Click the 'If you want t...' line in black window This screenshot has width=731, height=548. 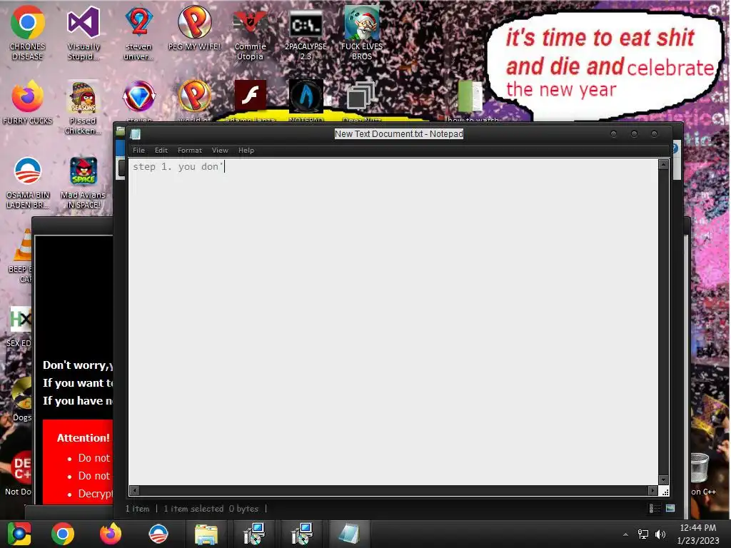tap(78, 382)
